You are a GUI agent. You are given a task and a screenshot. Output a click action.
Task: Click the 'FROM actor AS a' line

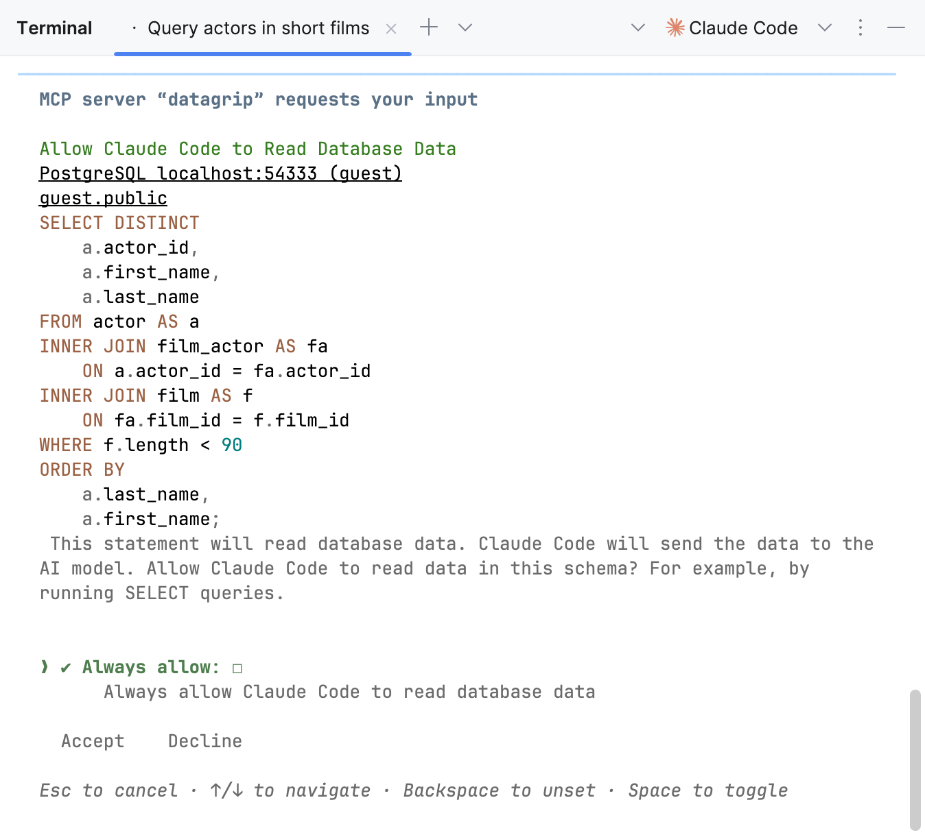(119, 322)
